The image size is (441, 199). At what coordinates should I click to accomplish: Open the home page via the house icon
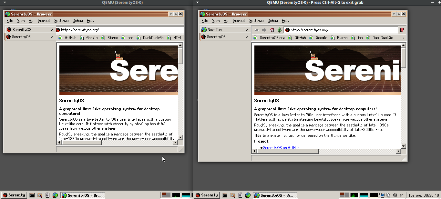pyautogui.click(x=272, y=30)
